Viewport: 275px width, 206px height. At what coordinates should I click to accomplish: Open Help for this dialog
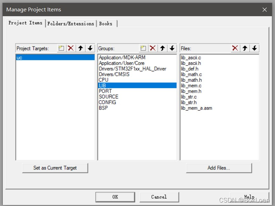[x=249, y=197]
